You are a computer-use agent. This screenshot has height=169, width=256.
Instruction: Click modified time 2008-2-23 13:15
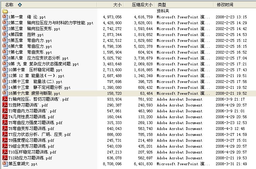(231, 17)
